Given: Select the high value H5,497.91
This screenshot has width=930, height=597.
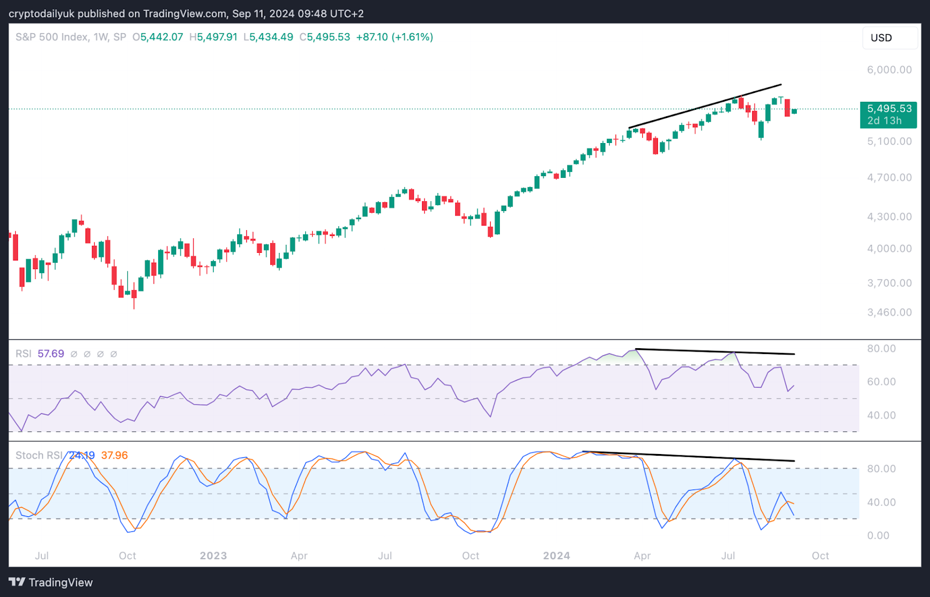Looking at the screenshot, I should (213, 37).
